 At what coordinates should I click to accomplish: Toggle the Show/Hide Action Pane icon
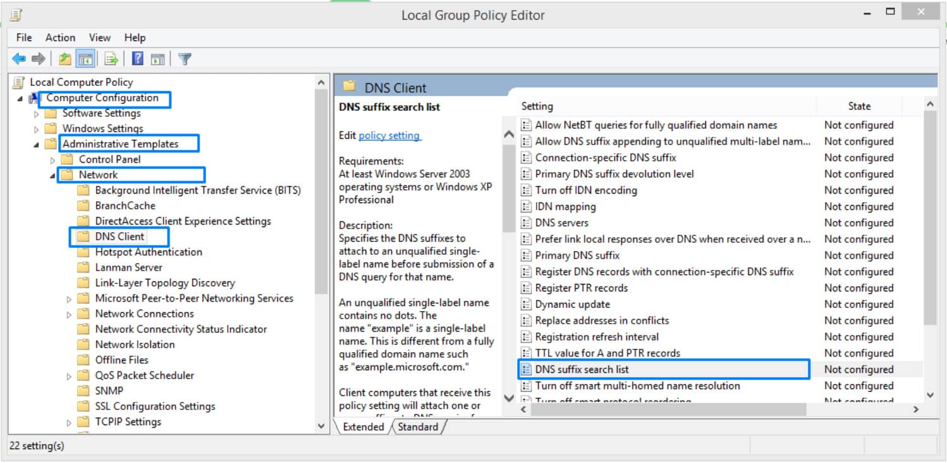[157, 58]
